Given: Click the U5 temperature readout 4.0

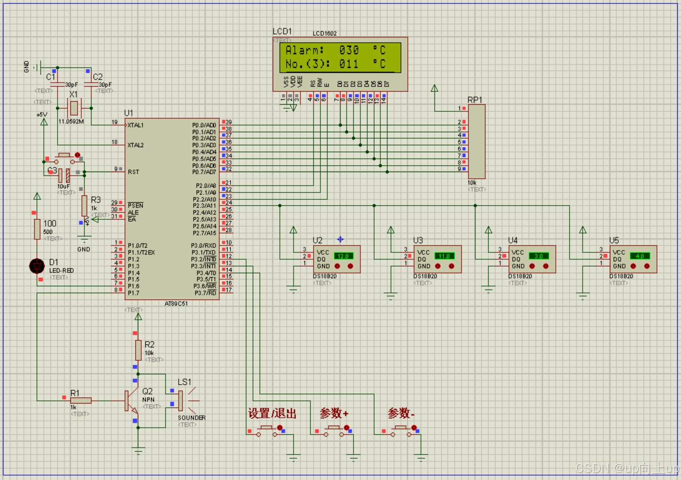Looking at the screenshot, I should pyautogui.click(x=640, y=256).
